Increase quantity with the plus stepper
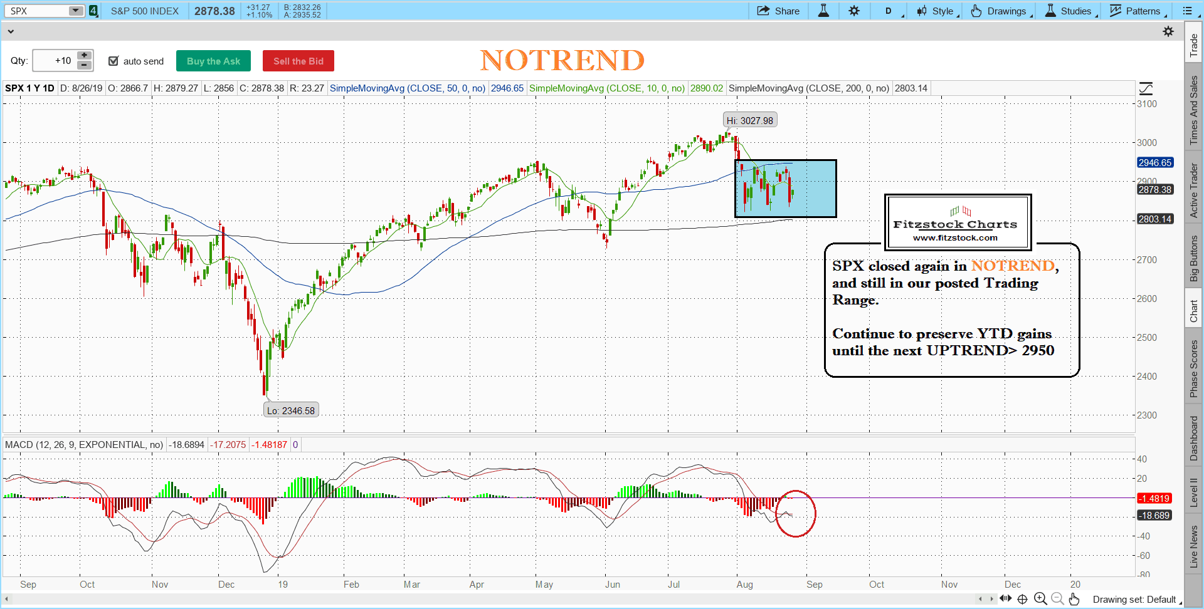 pyautogui.click(x=84, y=56)
